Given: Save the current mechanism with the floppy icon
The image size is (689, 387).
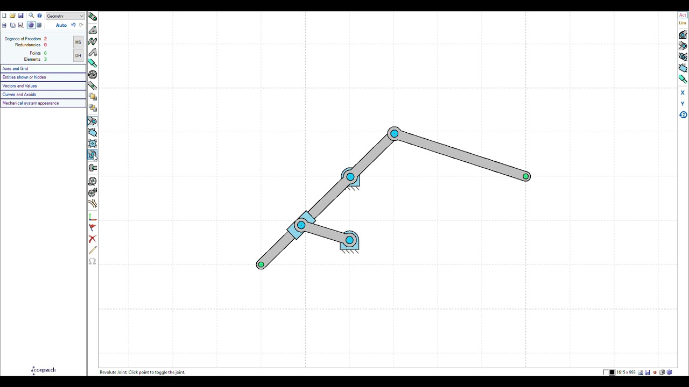Looking at the screenshot, I should tap(21, 16).
